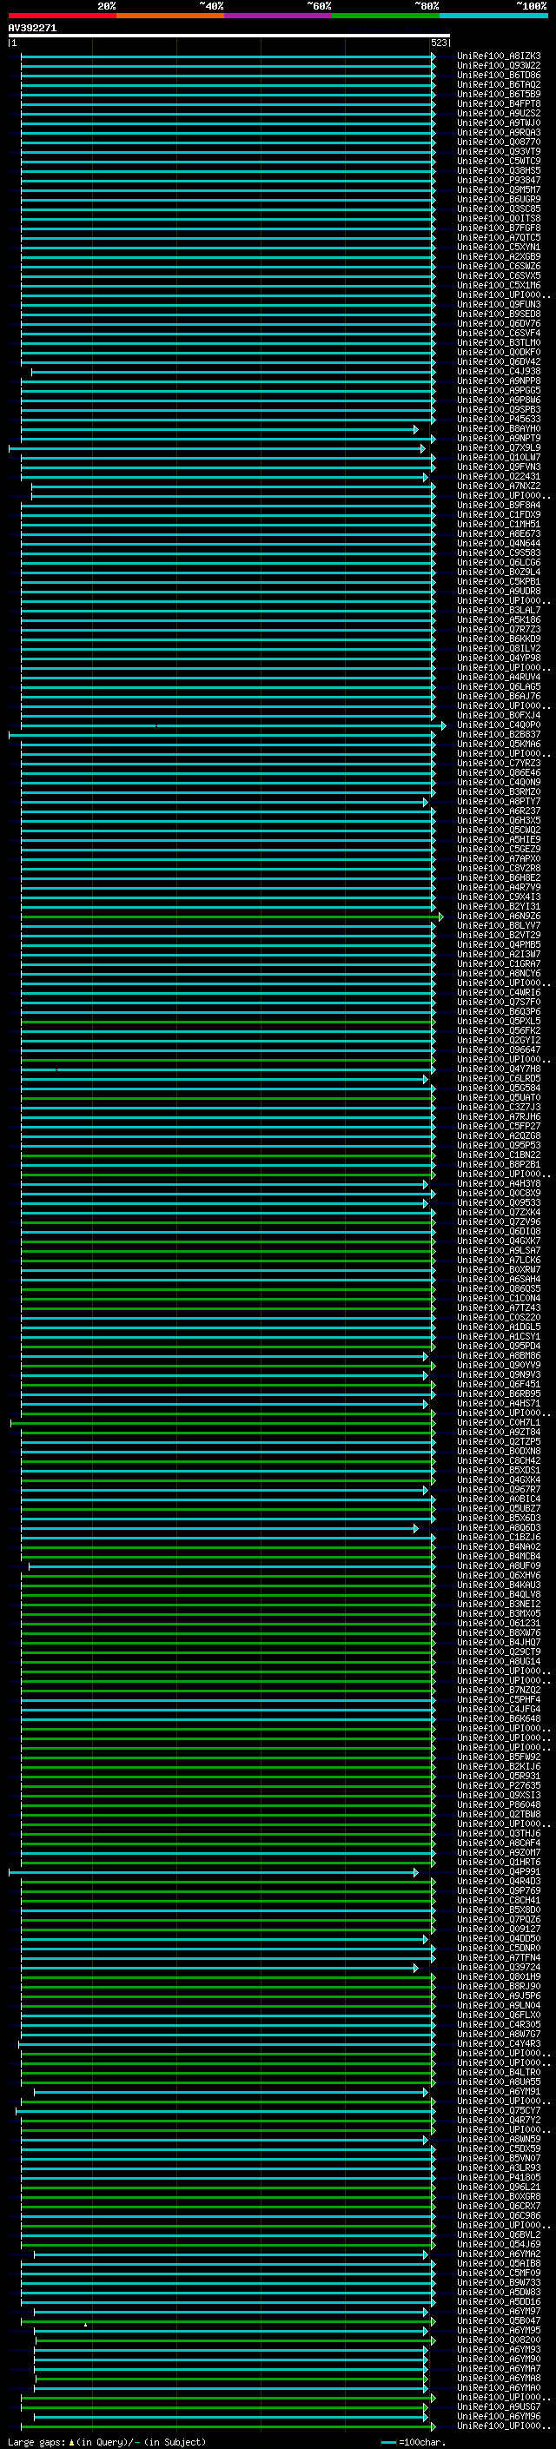This screenshot has height=2449, width=556.
Task: Click the =100char. scale bar in legend
Action: 387,2441
